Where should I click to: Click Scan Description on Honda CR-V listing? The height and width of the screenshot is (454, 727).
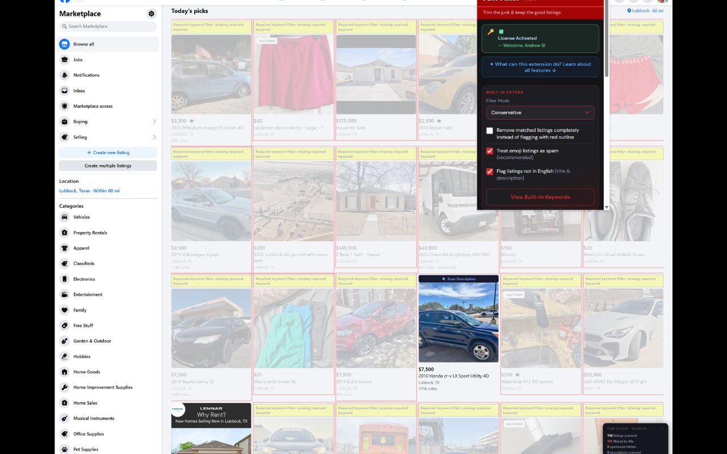[x=458, y=279]
